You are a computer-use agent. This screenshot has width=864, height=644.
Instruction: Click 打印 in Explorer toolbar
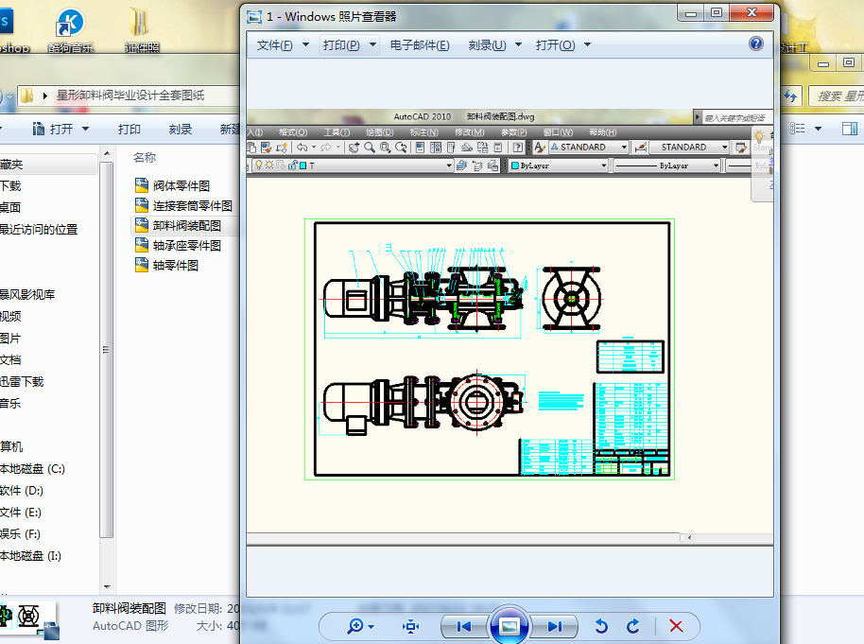[130, 129]
